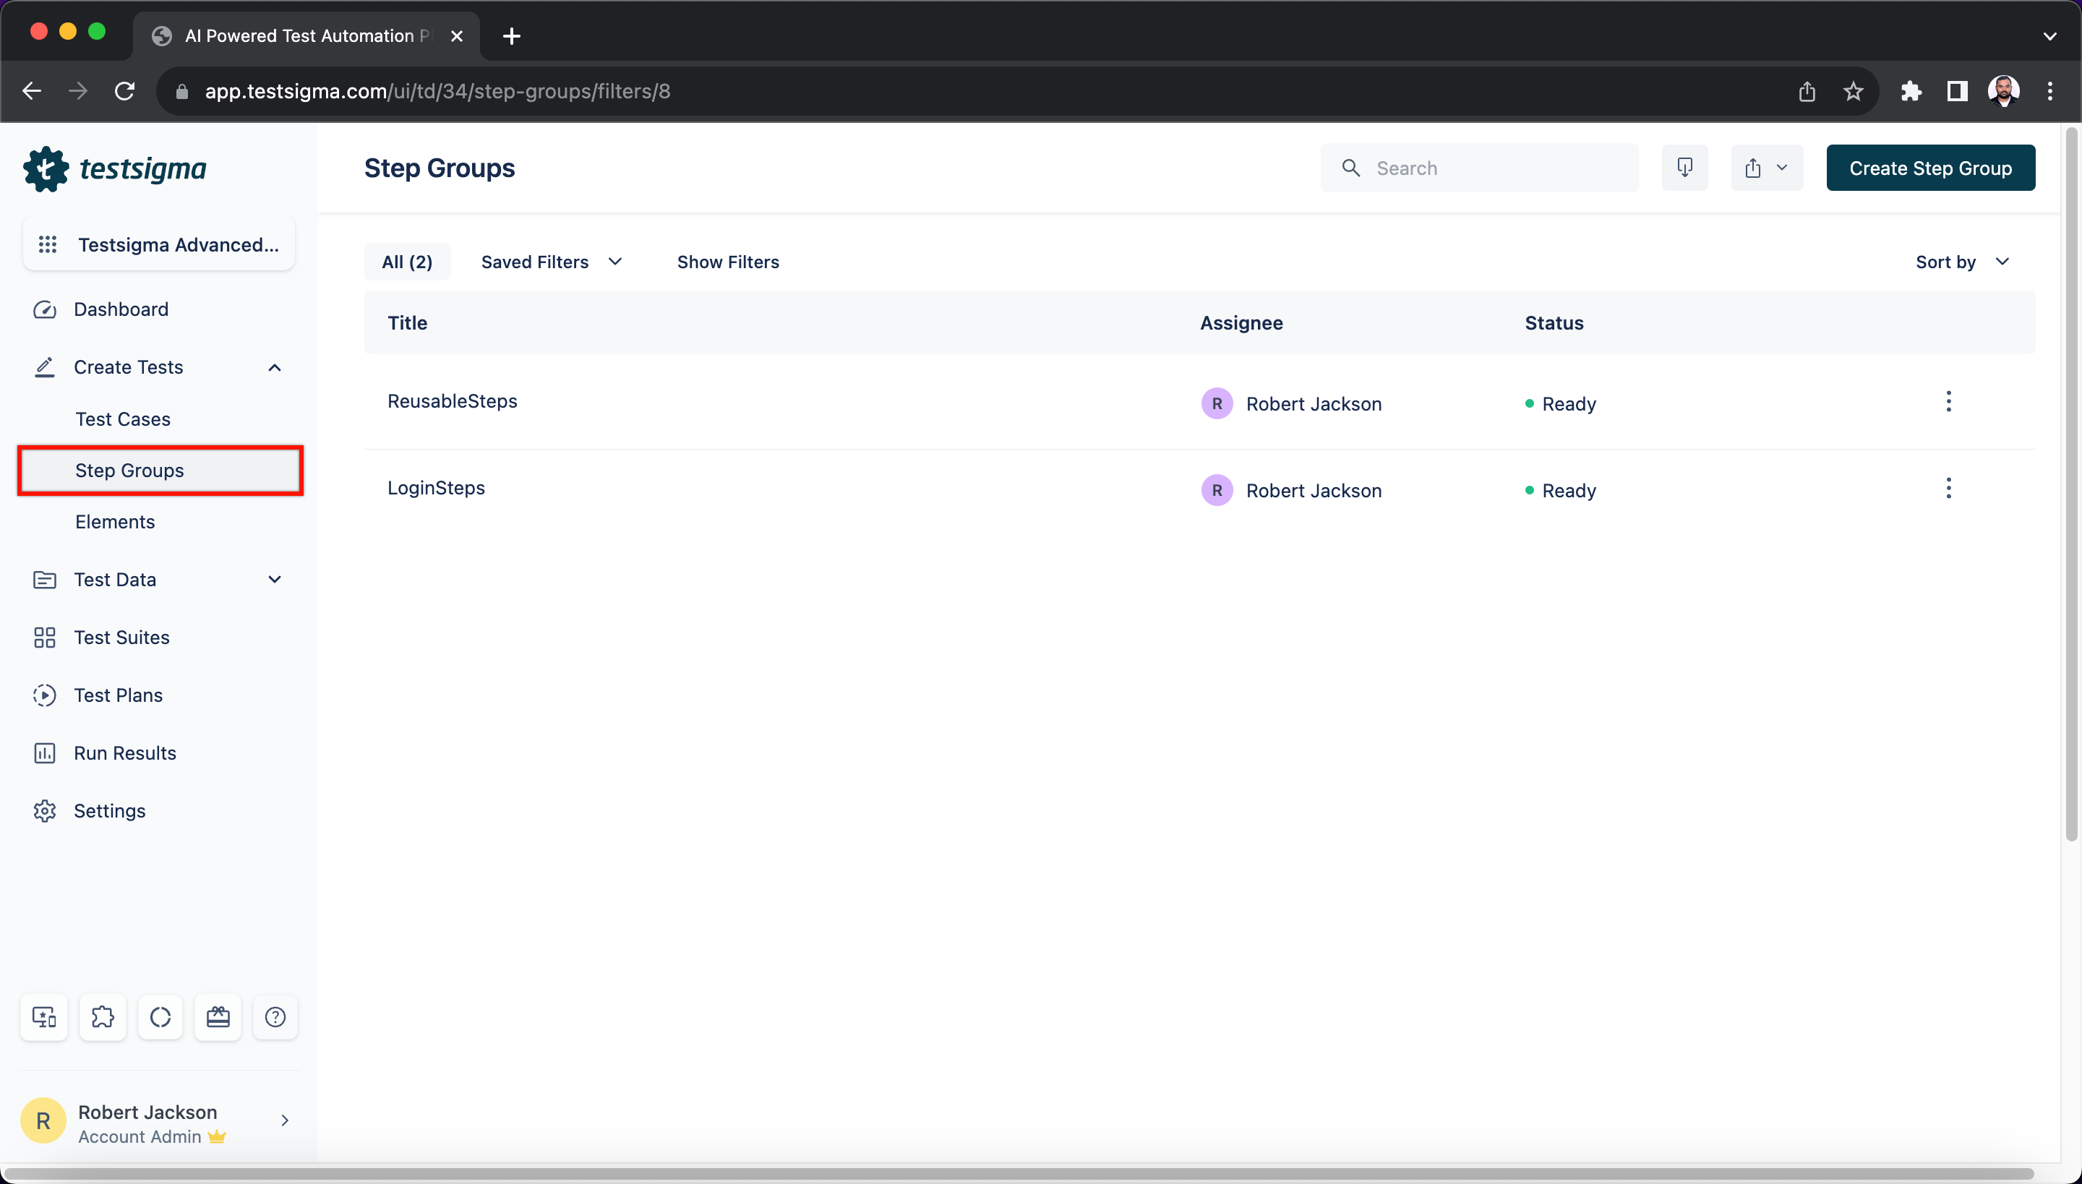Screen dimensions: 2082x1184
Task: Select the All (2) filter tab
Action: [x=408, y=262]
